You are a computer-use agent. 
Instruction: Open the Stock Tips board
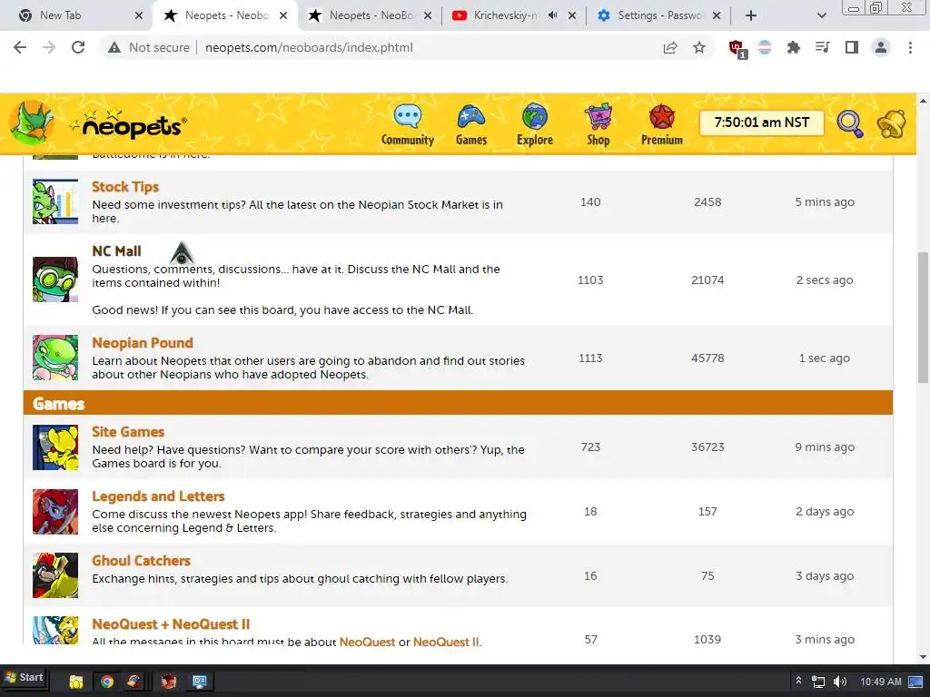pos(125,187)
